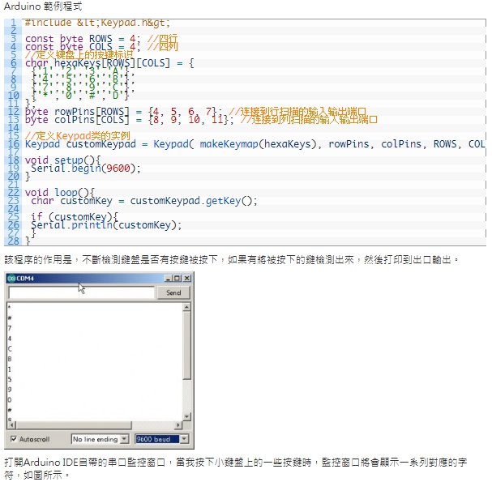
Task: Click line number 16 in code gutter
Action: tap(14, 144)
